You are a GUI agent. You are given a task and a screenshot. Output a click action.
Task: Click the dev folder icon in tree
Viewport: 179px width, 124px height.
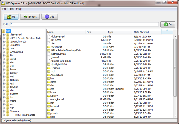coord(8,63)
